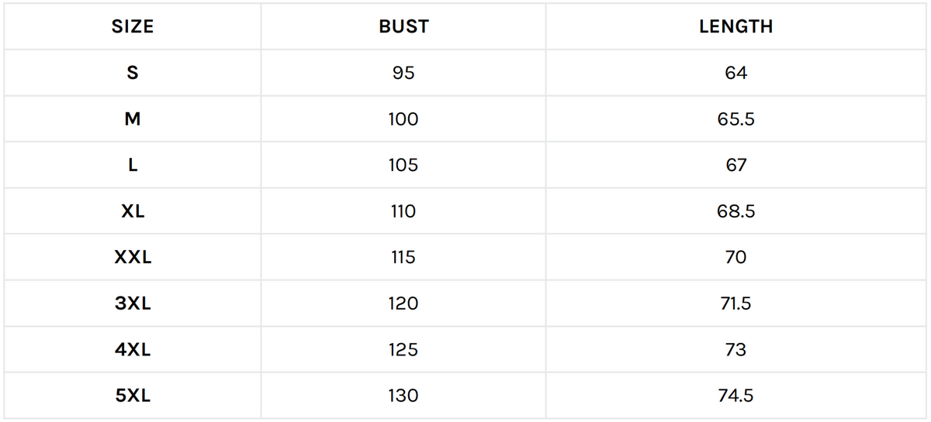Select the bust measurement 120

coord(403,304)
